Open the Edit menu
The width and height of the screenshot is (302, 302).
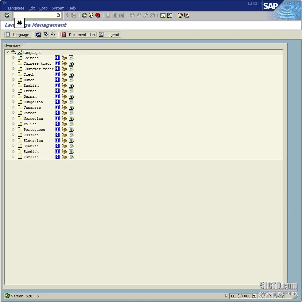[x=32, y=8]
